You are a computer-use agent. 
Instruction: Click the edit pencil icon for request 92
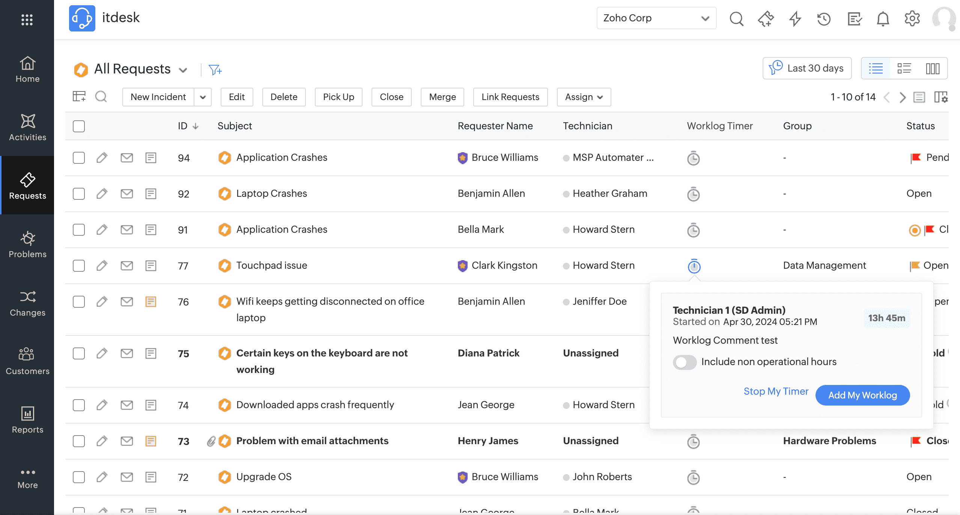click(102, 194)
